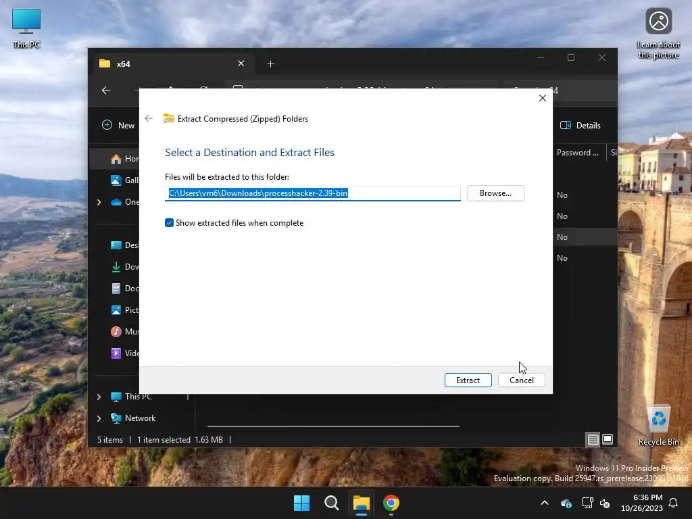Click the Extract button in the dialog
The image size is (692, 519).
pyautogui.click(x=468, y=380)
